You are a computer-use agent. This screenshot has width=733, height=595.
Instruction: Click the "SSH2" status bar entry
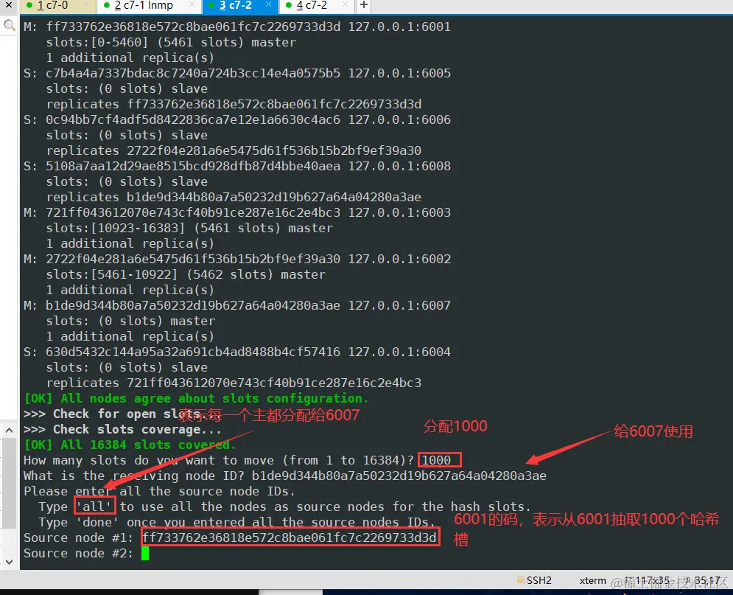click(539, 580)
